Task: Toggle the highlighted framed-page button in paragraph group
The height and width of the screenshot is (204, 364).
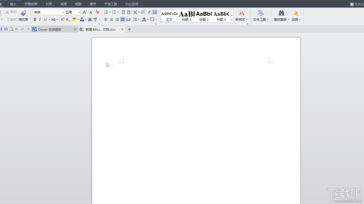Action: 155,12
